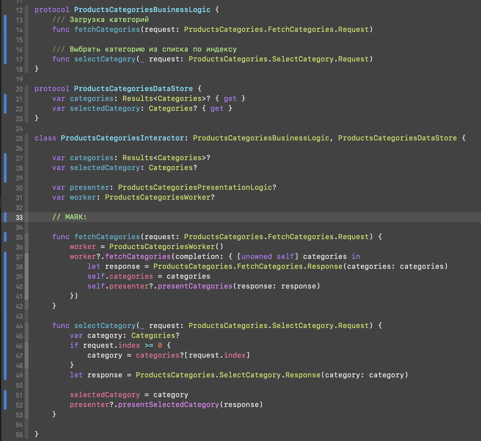Viewport: 481px width, 441px height.
Task: Click 'fetchCategories' function name on line 35
Action: [x=107, y=237]
